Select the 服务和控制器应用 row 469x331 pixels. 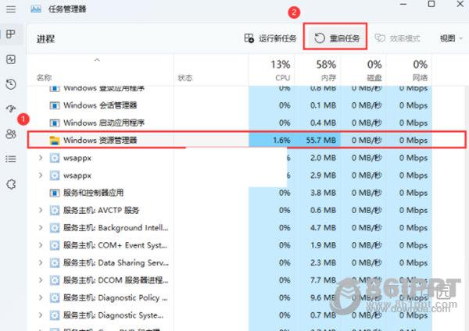point(230,193)
